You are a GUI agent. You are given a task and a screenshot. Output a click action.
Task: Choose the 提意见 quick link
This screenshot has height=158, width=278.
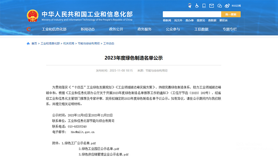pos(201,20)
